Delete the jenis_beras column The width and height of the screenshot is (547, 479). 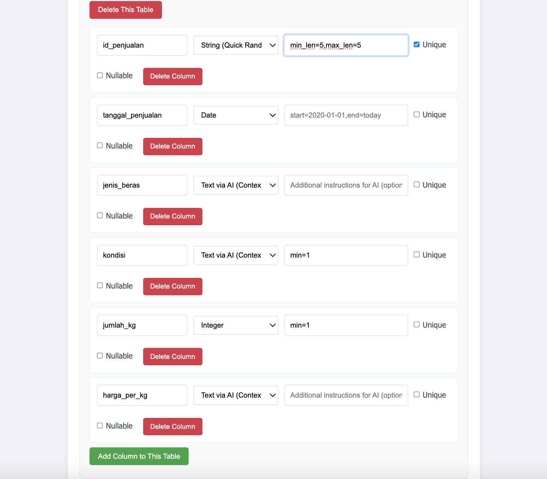pyautogui.click(x=173, y=216)
